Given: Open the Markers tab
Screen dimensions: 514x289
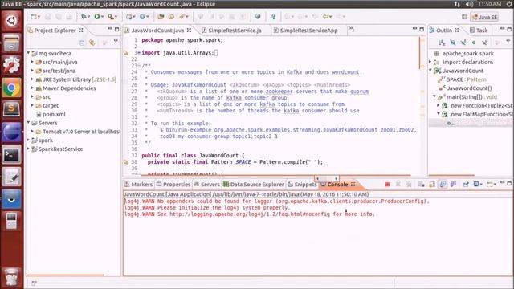Looking at the screenshot, I should coord(138,185).
